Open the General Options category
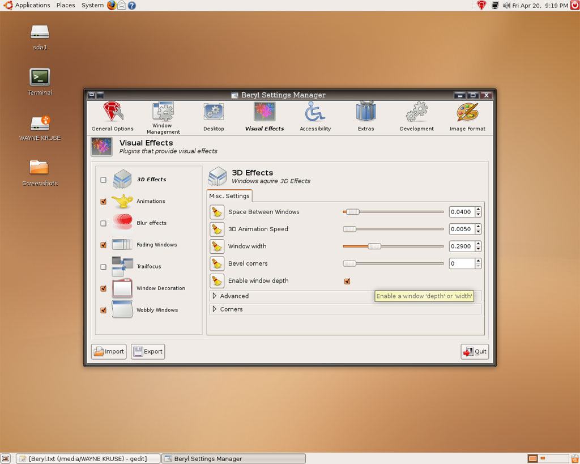 coord(113,117)
